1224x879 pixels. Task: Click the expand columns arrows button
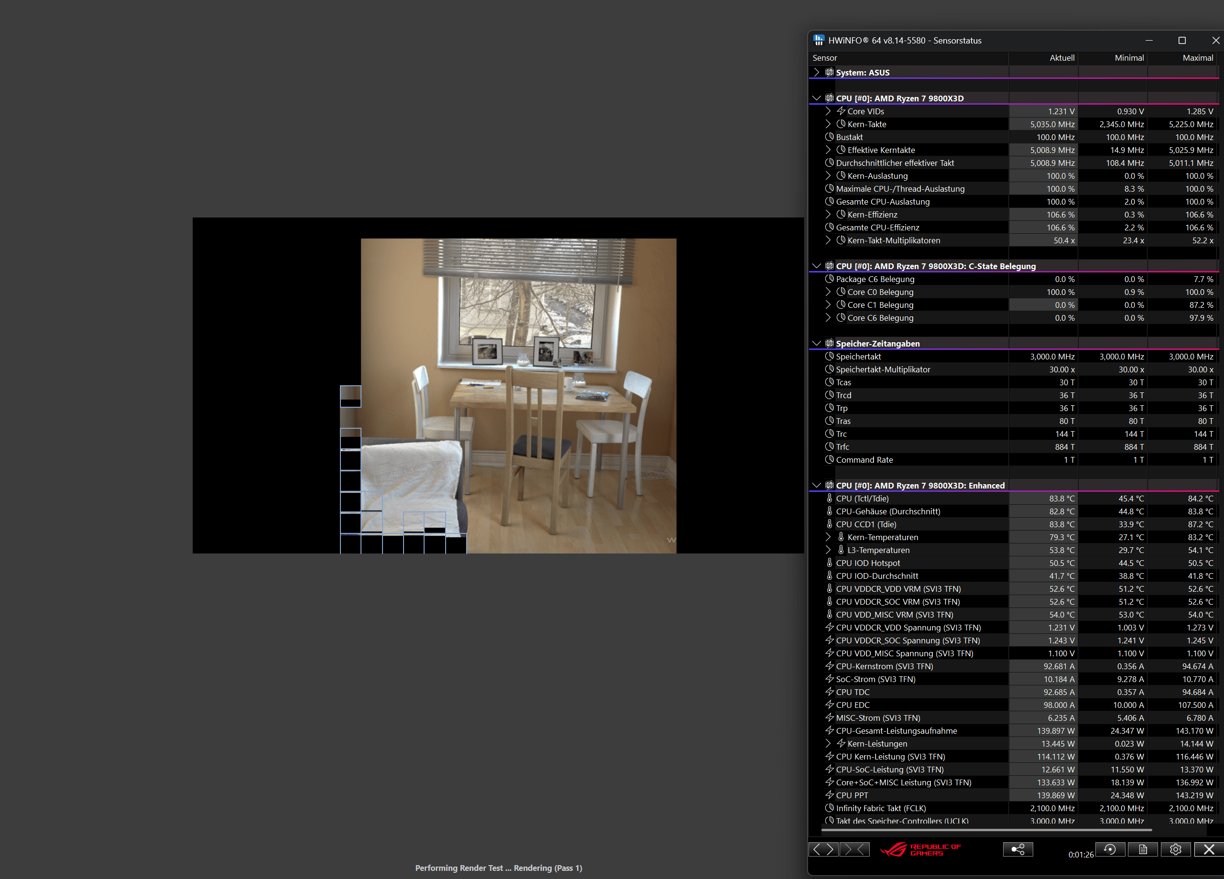coord(823,849)
